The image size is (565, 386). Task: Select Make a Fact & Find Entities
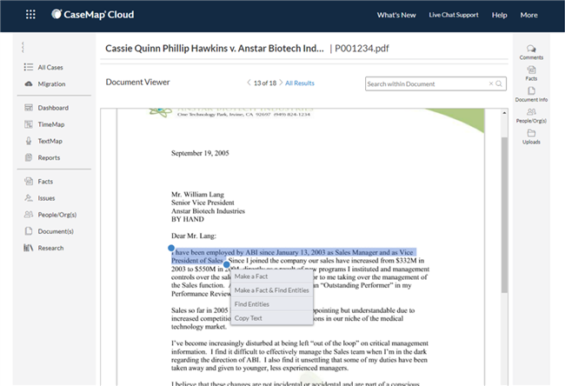coord(272,290)
